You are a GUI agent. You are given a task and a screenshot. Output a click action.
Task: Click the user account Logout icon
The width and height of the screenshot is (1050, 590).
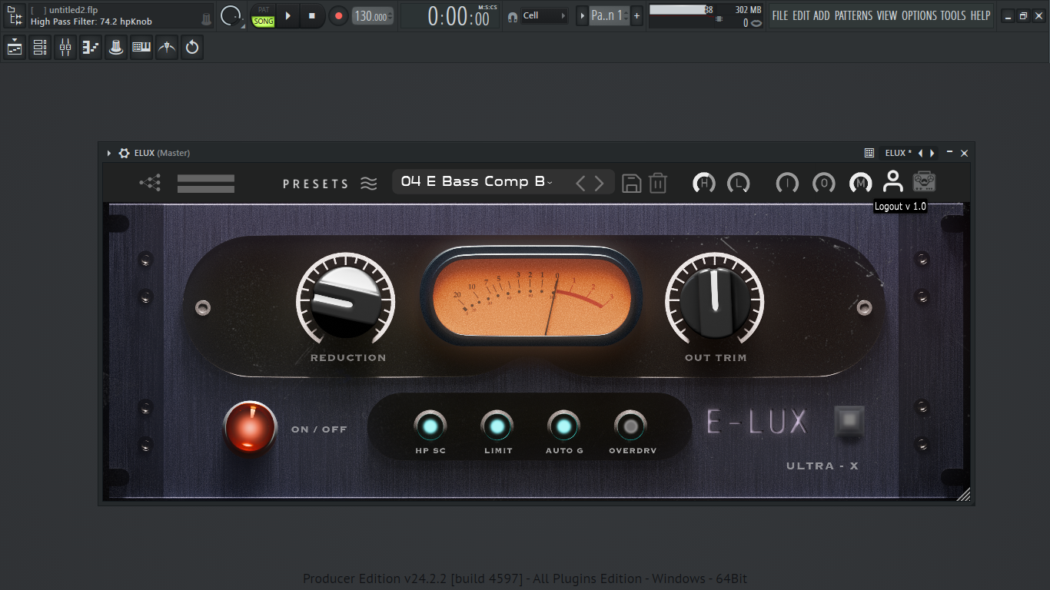pos(892,182)
